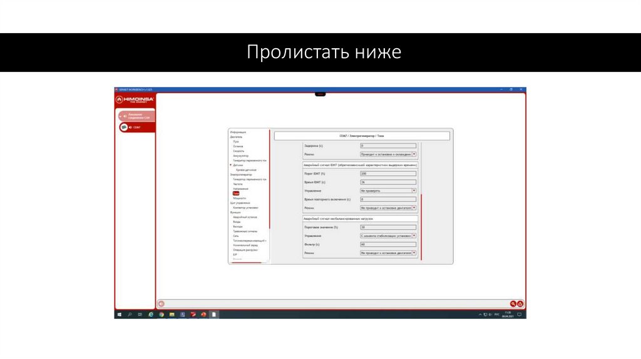Viewport: 641px width, 359px height.
Task: Select Пуск in the settings tree
Action: pos(236,142)
